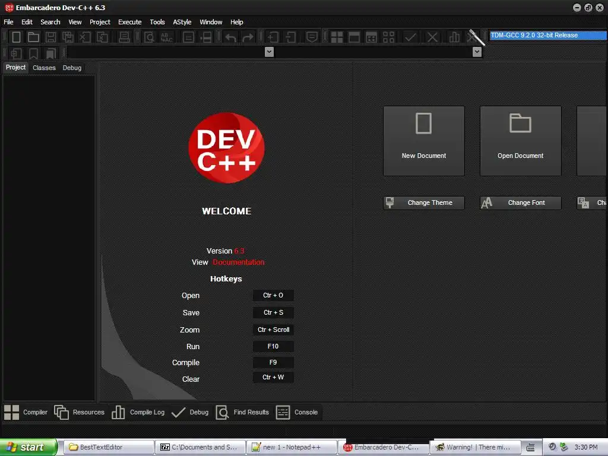Click the Run window toolbar icon
The image size is (608, 456).
pyautogui.click(x=354, y=37)
